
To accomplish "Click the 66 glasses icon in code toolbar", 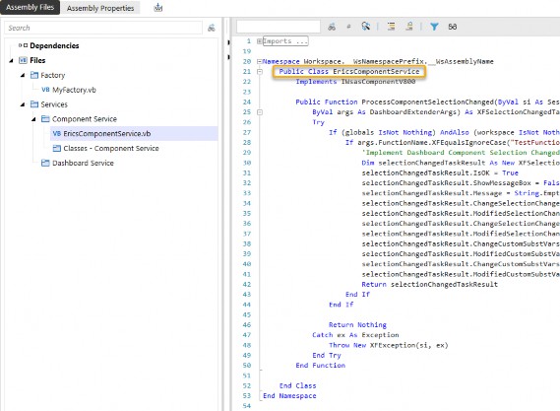I will coord(452,27).
